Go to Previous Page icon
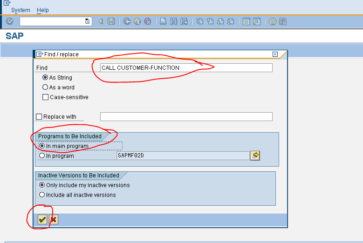Viewport: 363px width, 243px height. point(210,21)
